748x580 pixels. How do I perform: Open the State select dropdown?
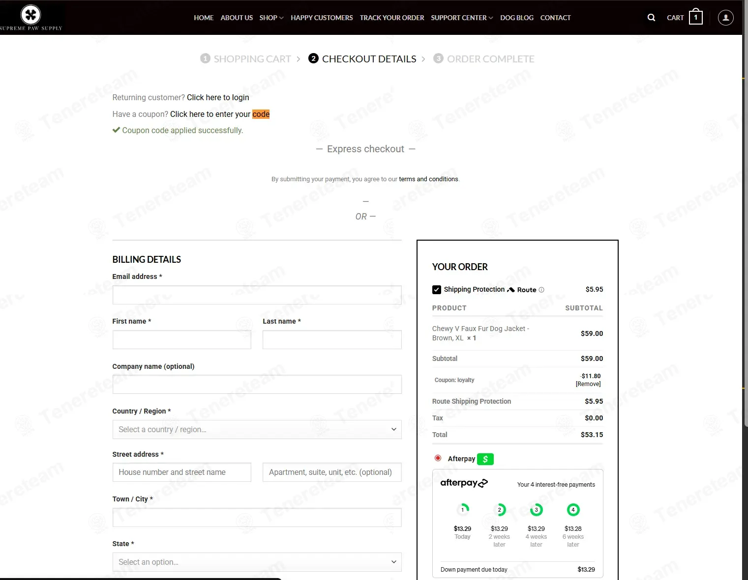(x=257, y=562)
